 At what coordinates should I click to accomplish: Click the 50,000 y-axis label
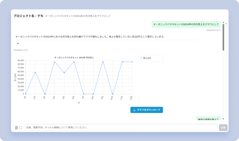[x=21, y=75]
